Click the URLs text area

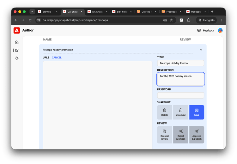pyautogui.click(x=98, y=105)
